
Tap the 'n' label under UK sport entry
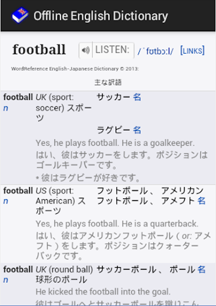(6, 108)
